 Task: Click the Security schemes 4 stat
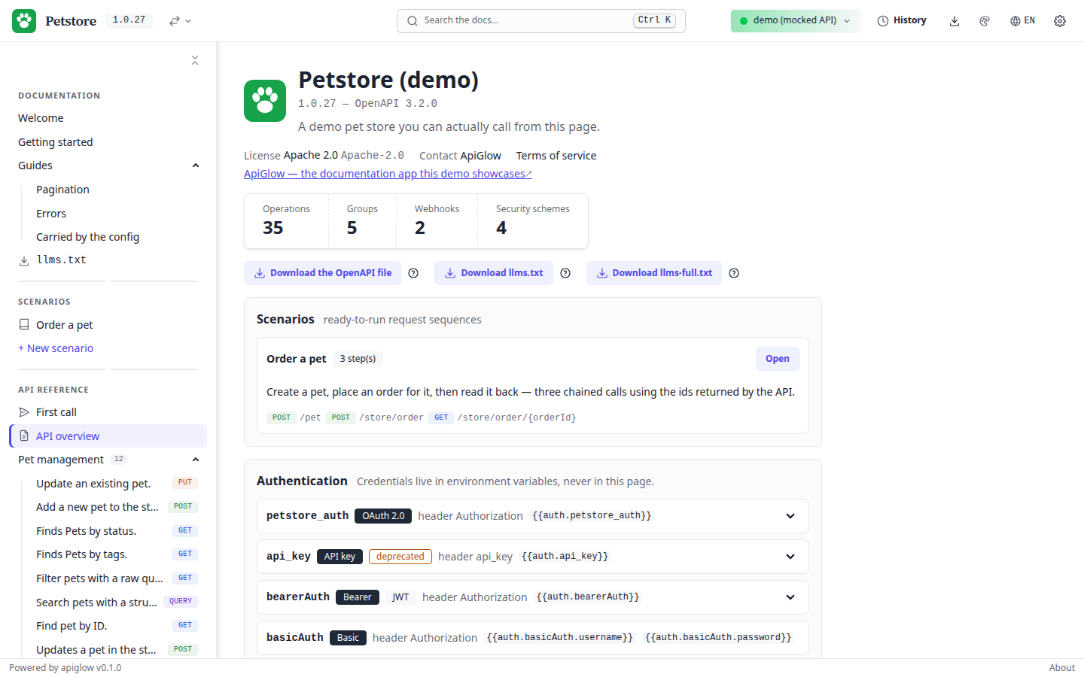click(533, 220)
